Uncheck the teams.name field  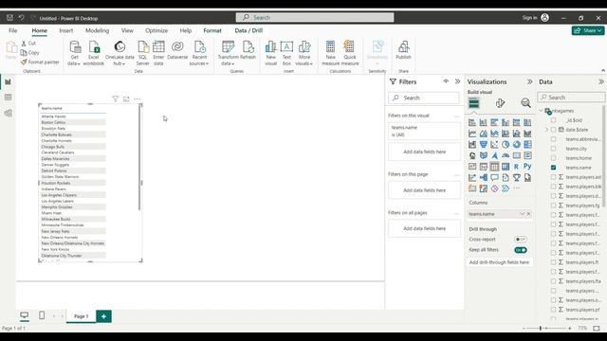[553, 168]
